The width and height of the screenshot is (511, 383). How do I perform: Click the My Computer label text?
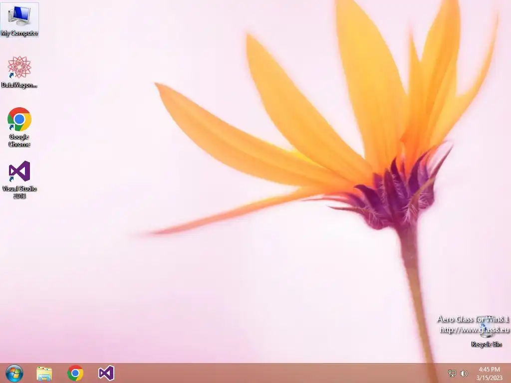tap(19, 33)
